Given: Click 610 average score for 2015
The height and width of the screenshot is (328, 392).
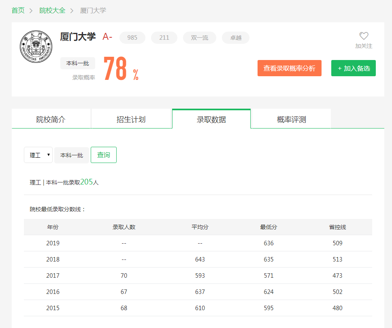Looking at the screenshot, I should pyautogui.click(x=200, y=308).
